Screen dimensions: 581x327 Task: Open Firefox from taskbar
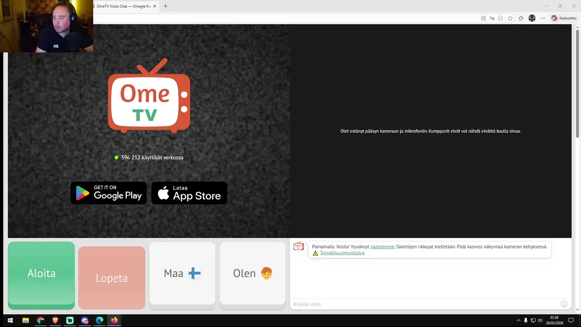[x=114, y=320]
